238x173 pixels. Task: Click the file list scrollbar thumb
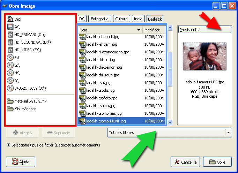pos(170,69)
